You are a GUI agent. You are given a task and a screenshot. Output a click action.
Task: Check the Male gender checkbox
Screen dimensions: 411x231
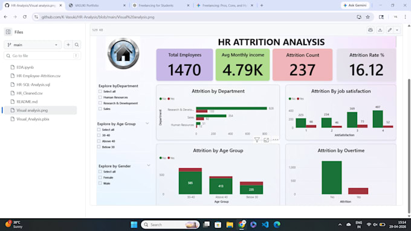pos(100,183)
